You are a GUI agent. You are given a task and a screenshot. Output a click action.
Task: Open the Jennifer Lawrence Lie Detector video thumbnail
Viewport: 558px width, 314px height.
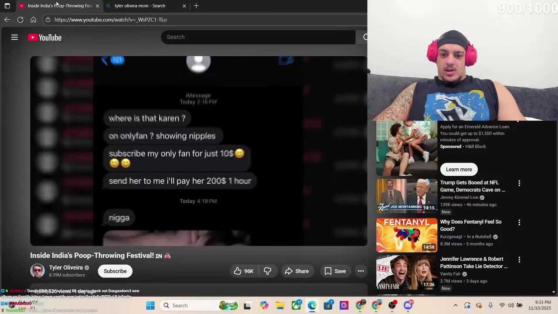(x=407, y=273)
